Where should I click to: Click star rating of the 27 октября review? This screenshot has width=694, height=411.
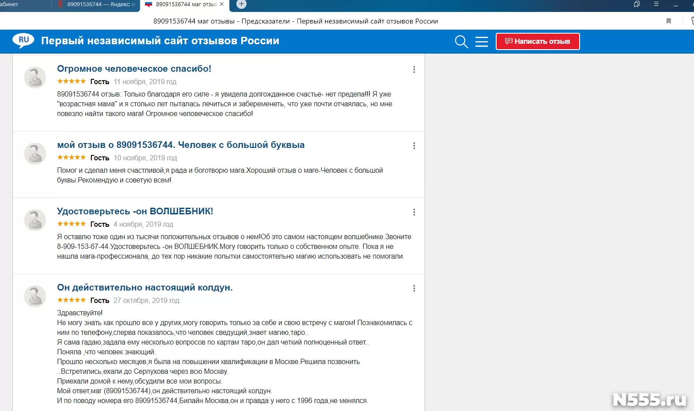(71, 300)
